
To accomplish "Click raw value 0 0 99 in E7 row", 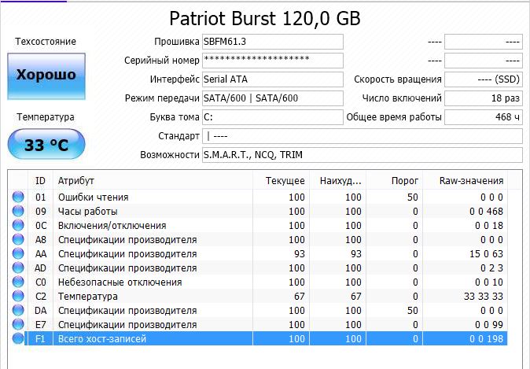I will tap(489, 325).
